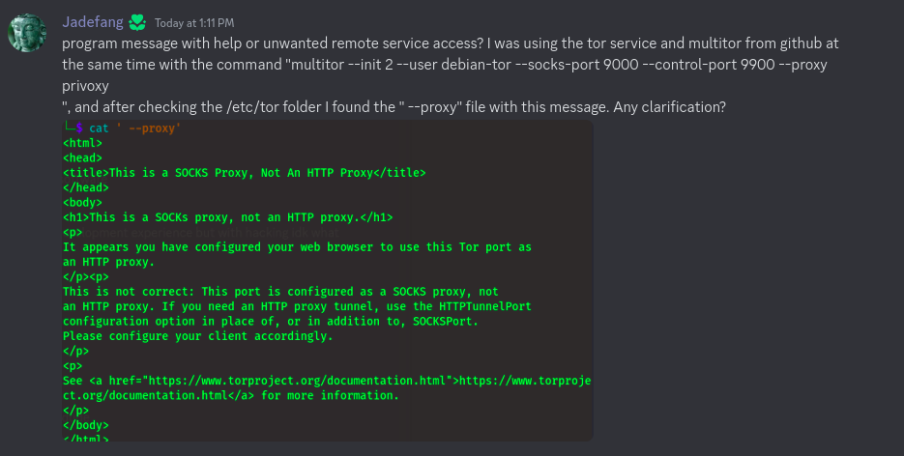Screen dimensions: 904x456
Task: Click the <h1> heading line in terminal
Action: [x=228, y=217]
